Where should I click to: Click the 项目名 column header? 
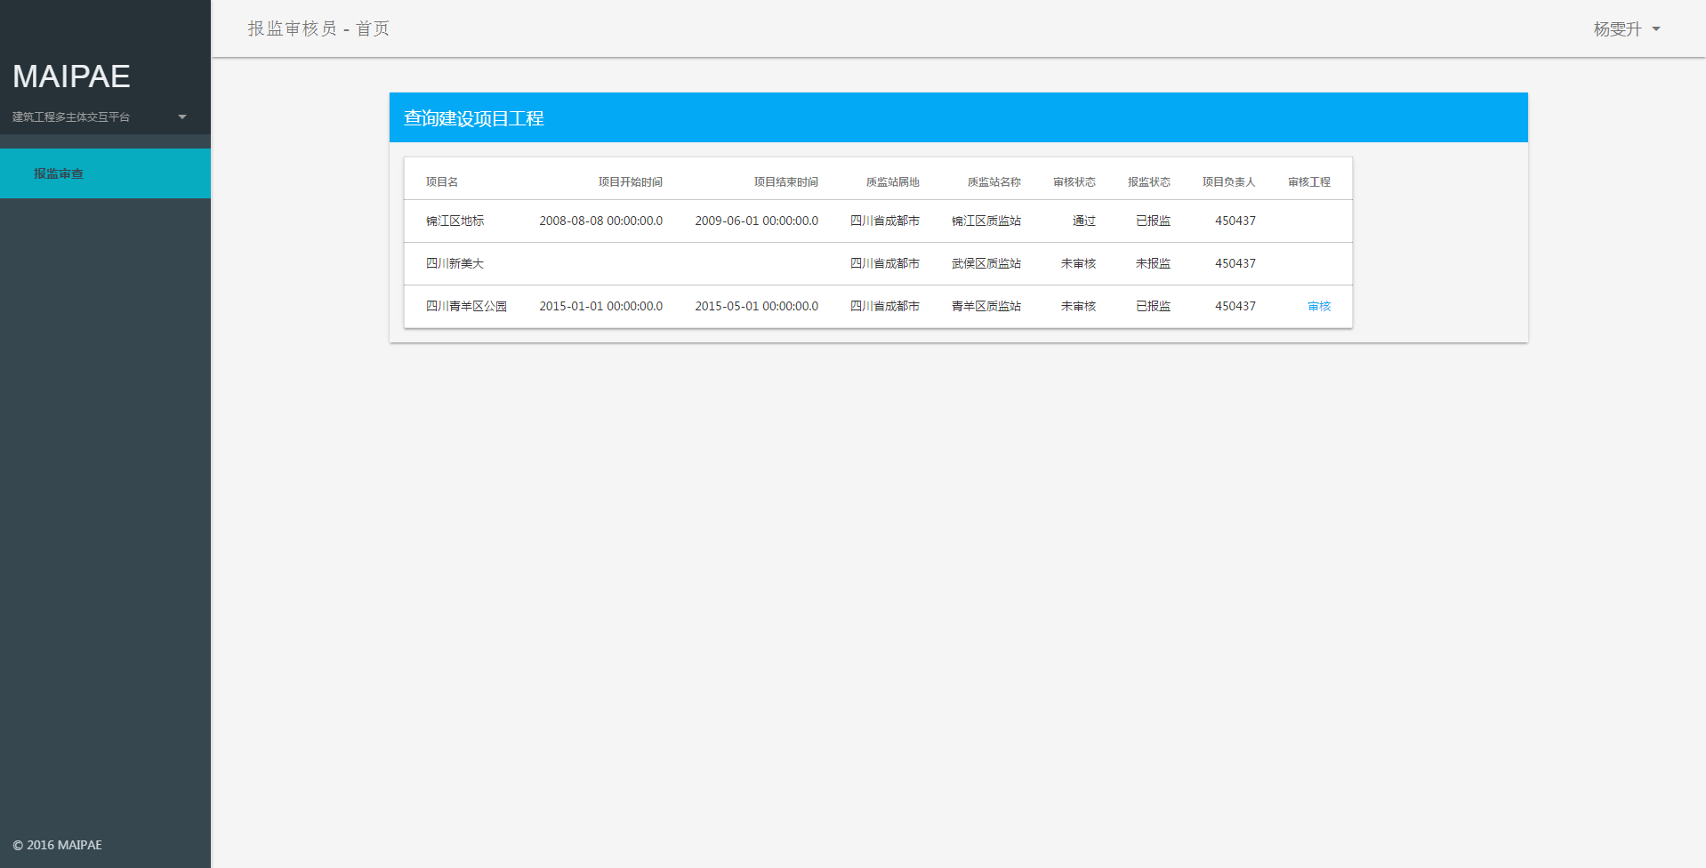pos(442,182)
